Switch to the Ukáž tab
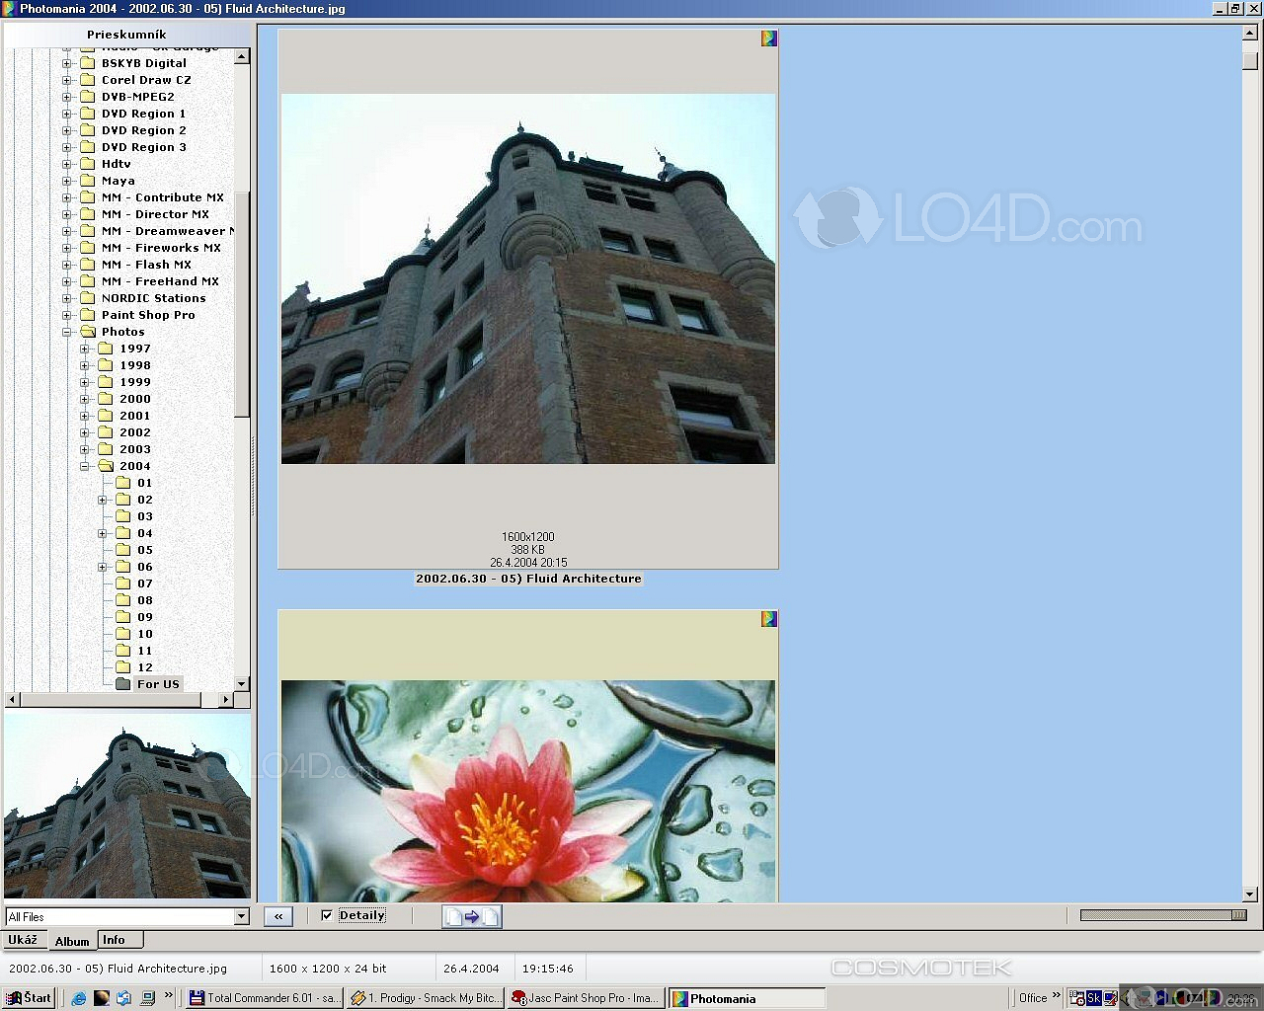 pos(23,940)
